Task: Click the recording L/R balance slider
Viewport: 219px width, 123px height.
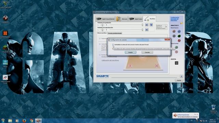Action: (x=102, y=25)
